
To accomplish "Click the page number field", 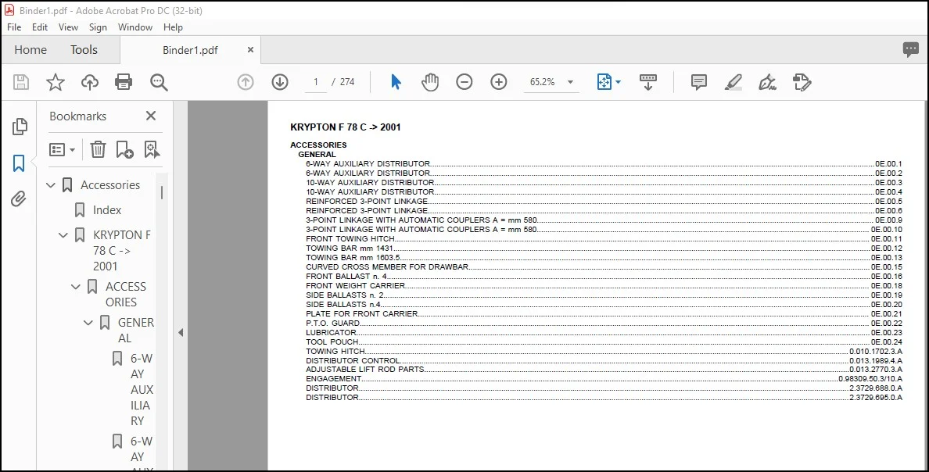I will pyautogui.click(x=316, y=82).
